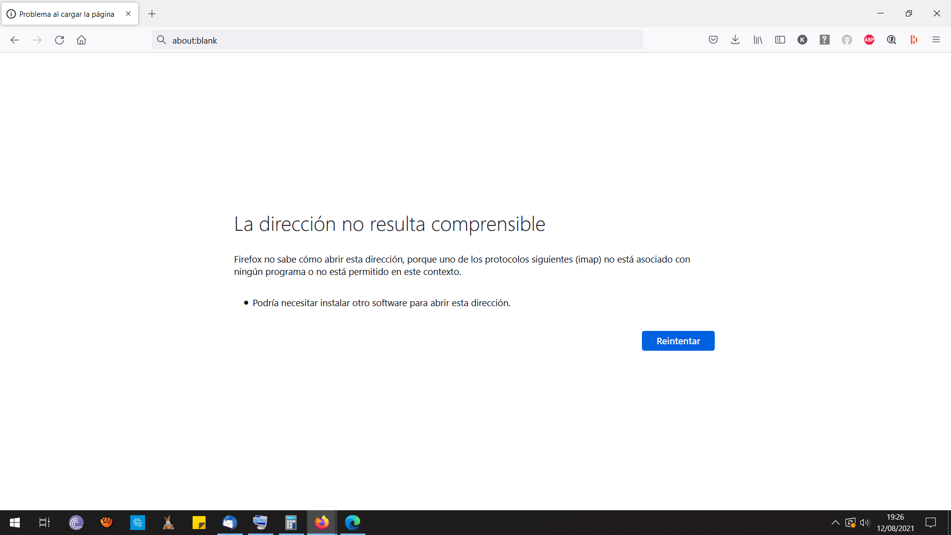Click the orange bars extension icon
951x535 pixels.
(914, 40)
